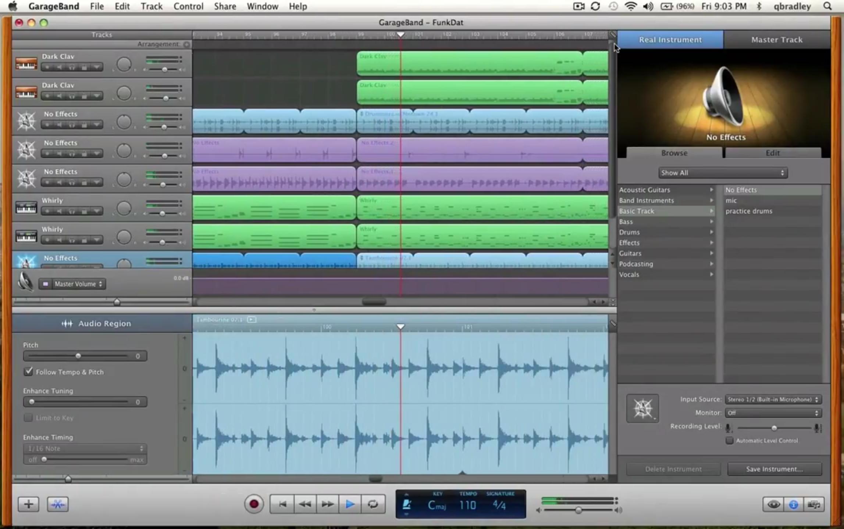844x529 pixels.
Task: Click the Master Track speaker icon
Action: [x=25, y=282]
